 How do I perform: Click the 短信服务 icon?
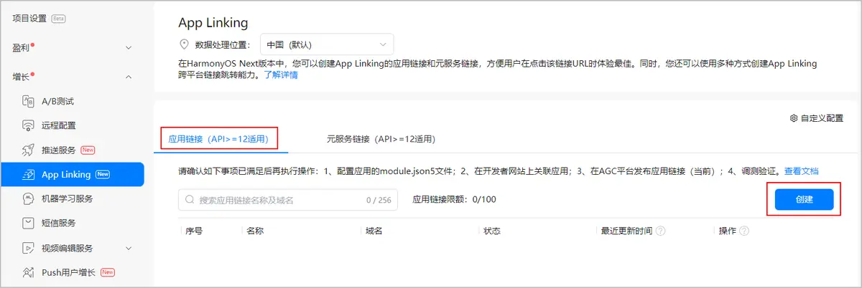29,223
